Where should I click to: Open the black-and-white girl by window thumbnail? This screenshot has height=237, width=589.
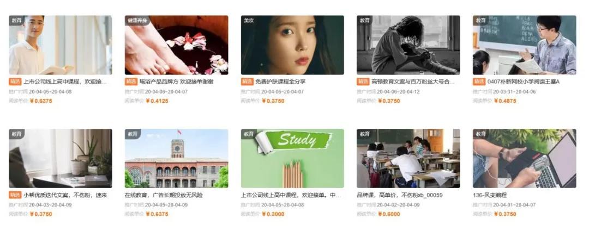pyautogui.click(x=408, y=45)
